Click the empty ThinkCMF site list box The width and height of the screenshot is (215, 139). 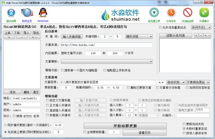tap(22, 64)
